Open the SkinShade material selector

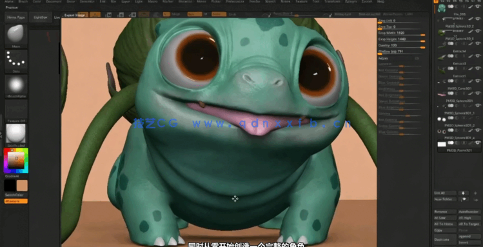point(15,135)
